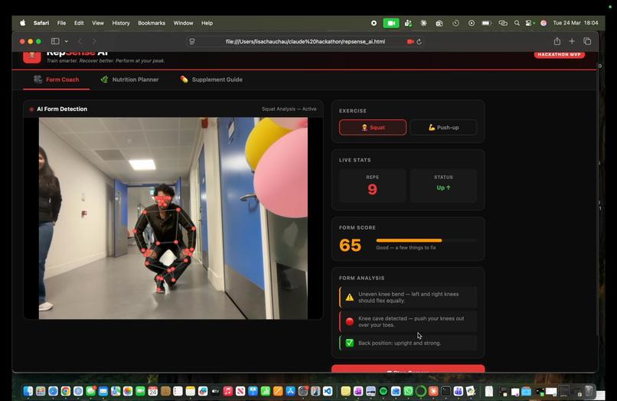Open Apple TV from the Dock
Screen dimensions: 617x401
216,391
